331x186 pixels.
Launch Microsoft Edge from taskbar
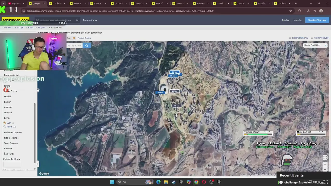tap(158, 182)
